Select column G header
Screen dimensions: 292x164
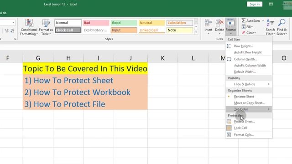coord(38,58)
